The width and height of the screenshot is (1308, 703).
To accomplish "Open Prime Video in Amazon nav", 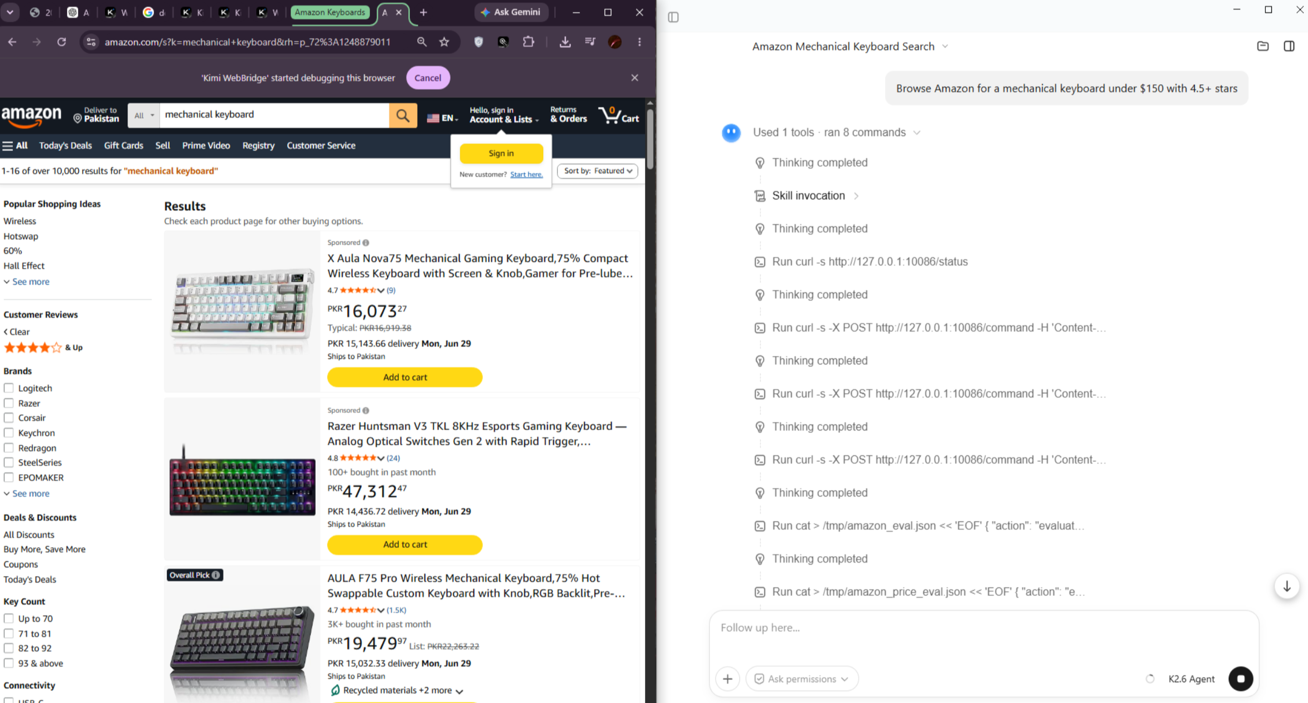I will tap(206, 146).
